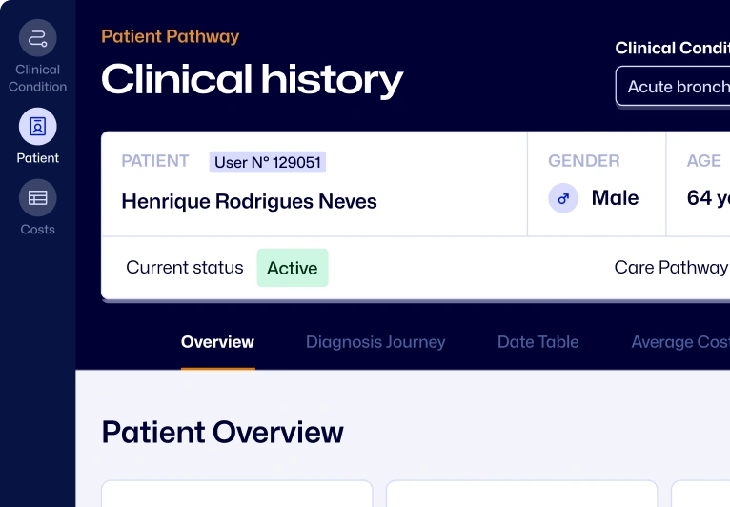
Task: Select the Patient icon in the sidebar
Action: pyautogui.click(x=38, y=127)
